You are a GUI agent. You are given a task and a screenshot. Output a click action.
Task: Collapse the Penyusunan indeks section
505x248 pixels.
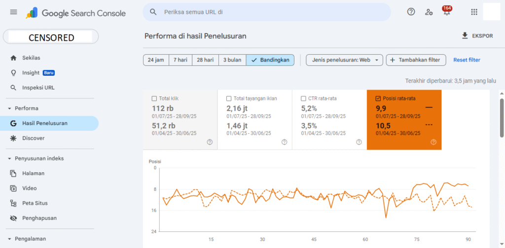pos(9,158)
